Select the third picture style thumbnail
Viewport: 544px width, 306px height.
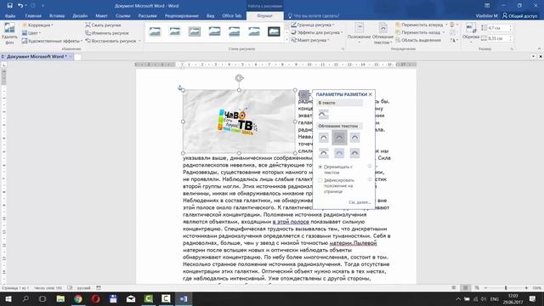pyautogui.click(x=195, y=32)
